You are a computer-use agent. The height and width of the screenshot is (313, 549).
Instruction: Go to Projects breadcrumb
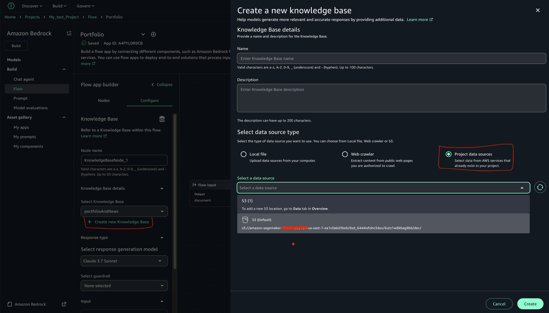click(32, 17)
